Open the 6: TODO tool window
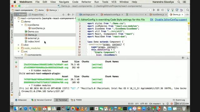 tap(76, 100)
